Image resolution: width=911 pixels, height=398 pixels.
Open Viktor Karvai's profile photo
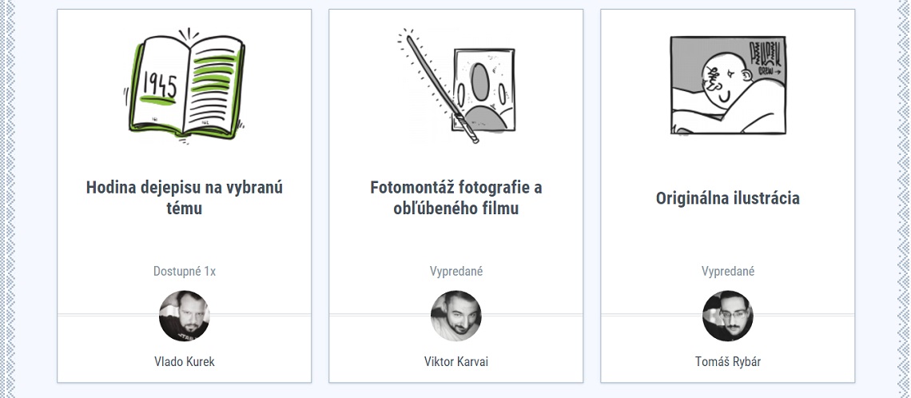click(456, 316)
